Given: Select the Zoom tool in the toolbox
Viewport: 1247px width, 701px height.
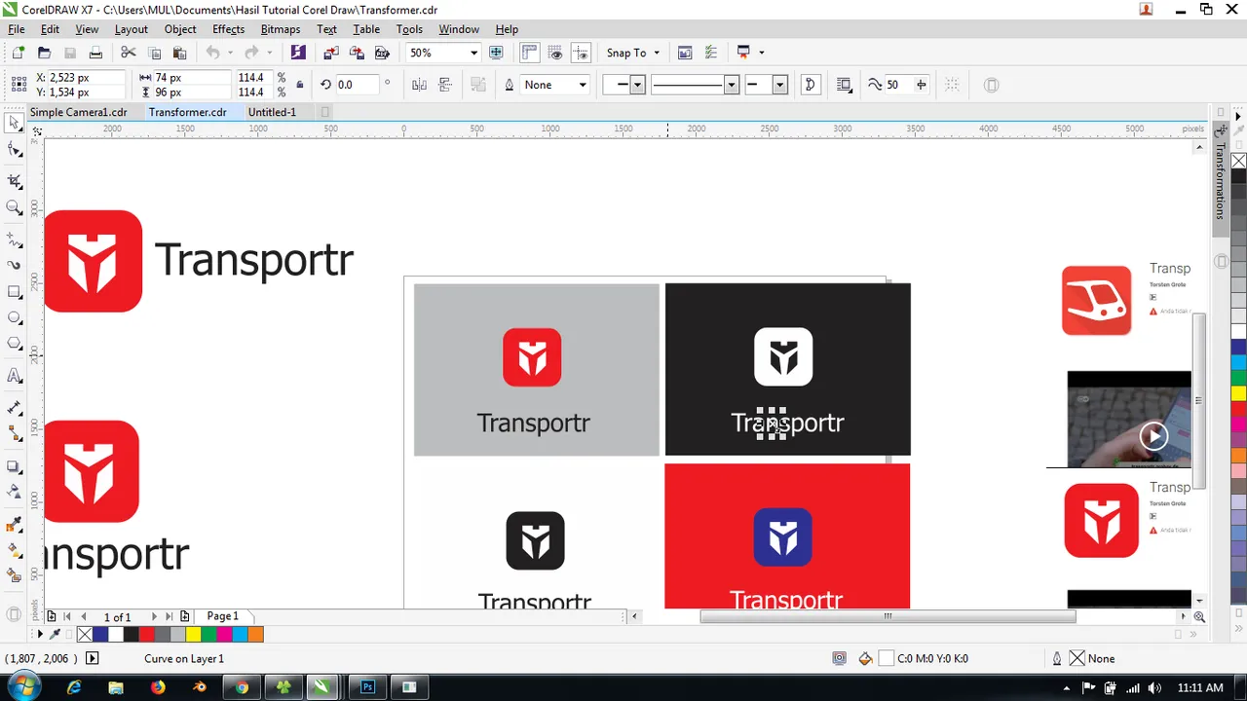Looking at the screenshot, I should [x=14, y=207].
